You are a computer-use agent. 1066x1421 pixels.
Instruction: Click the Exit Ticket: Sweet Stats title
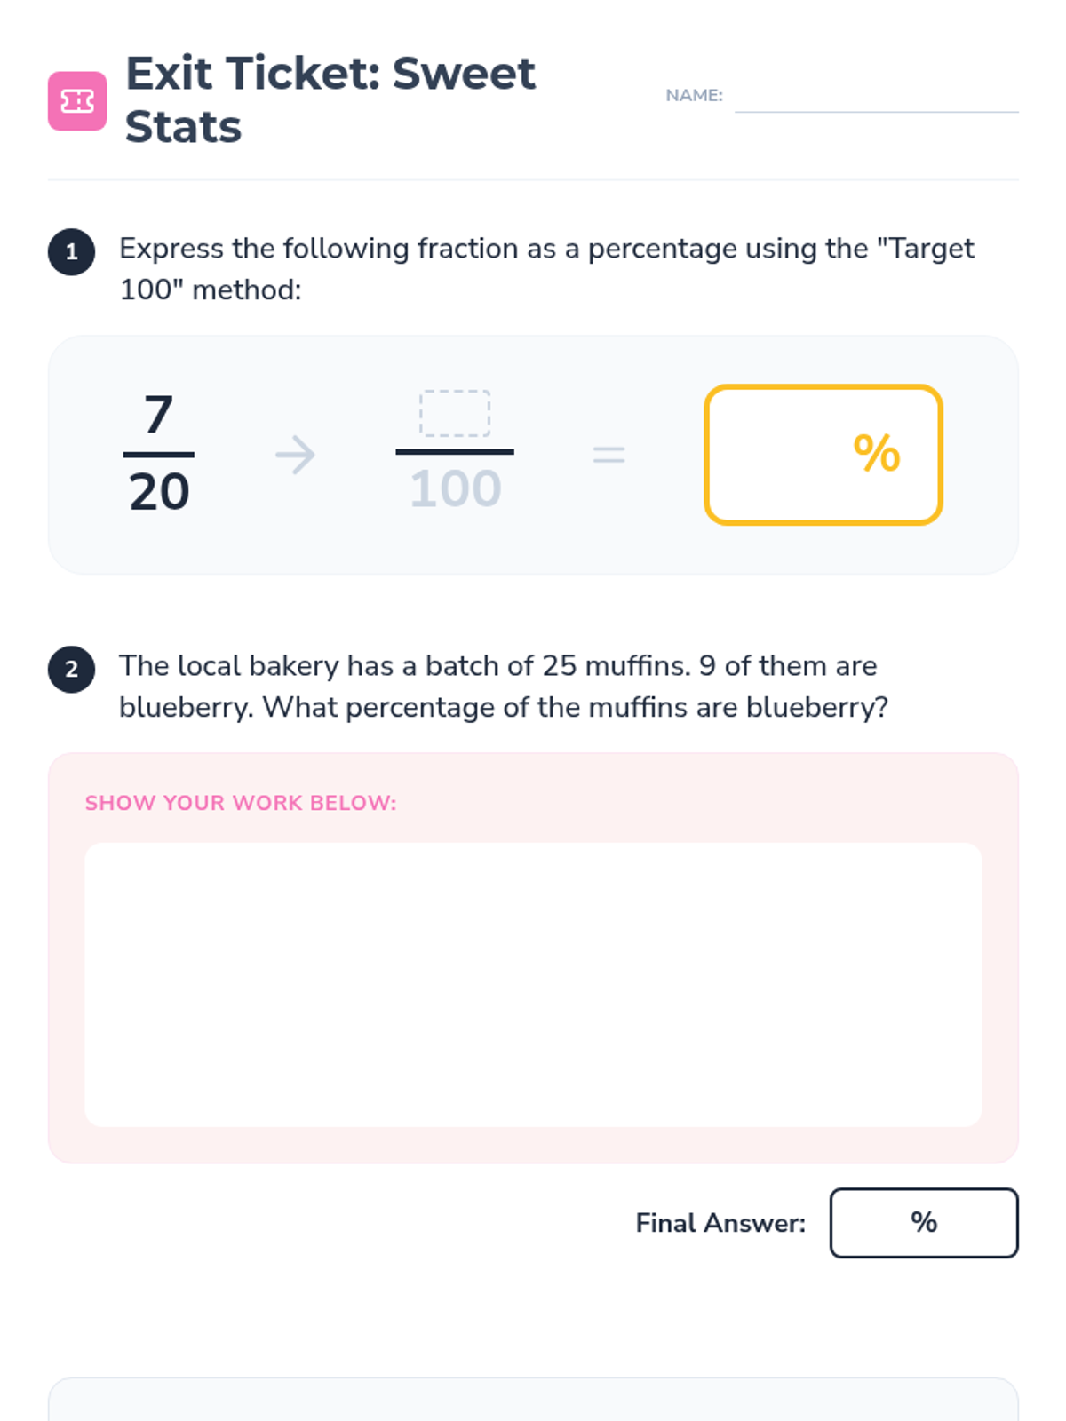point(330,99)
